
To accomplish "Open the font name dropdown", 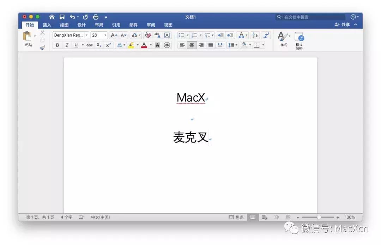I will pyautogui.click(x=86, y=35).
